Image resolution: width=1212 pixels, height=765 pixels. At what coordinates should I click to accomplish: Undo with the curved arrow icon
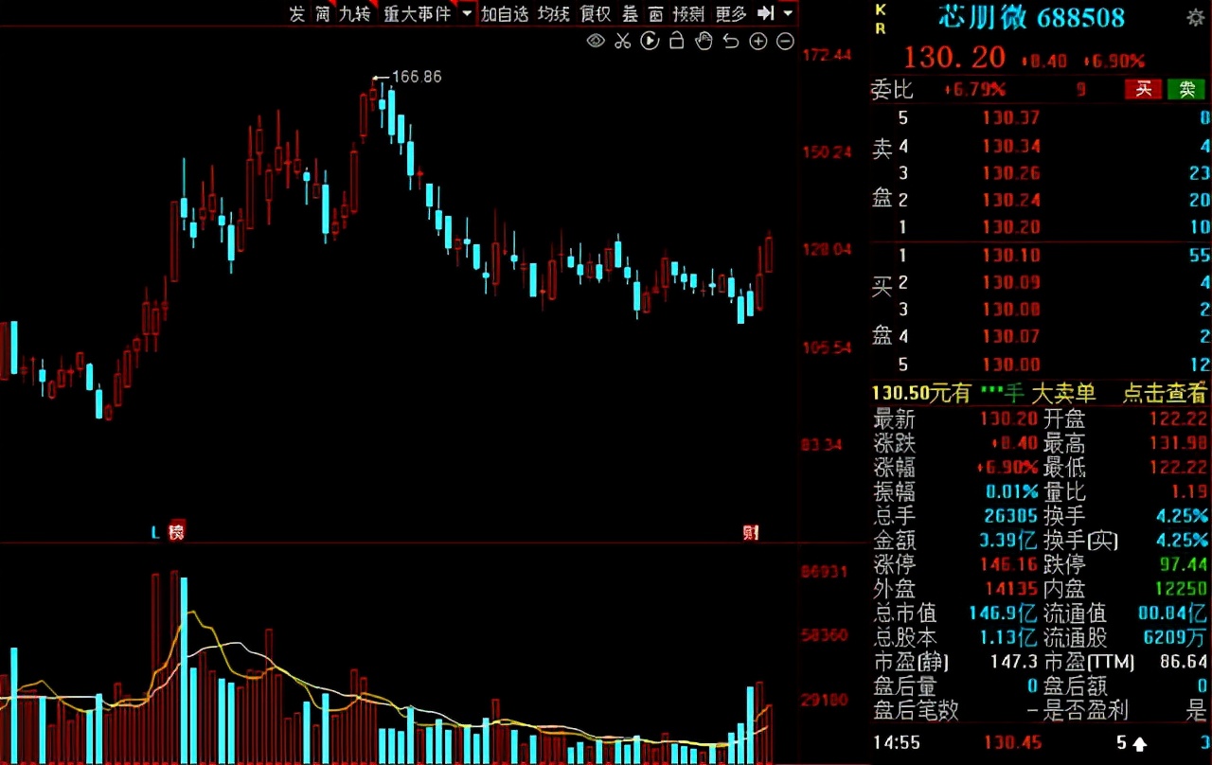(730, 41)
